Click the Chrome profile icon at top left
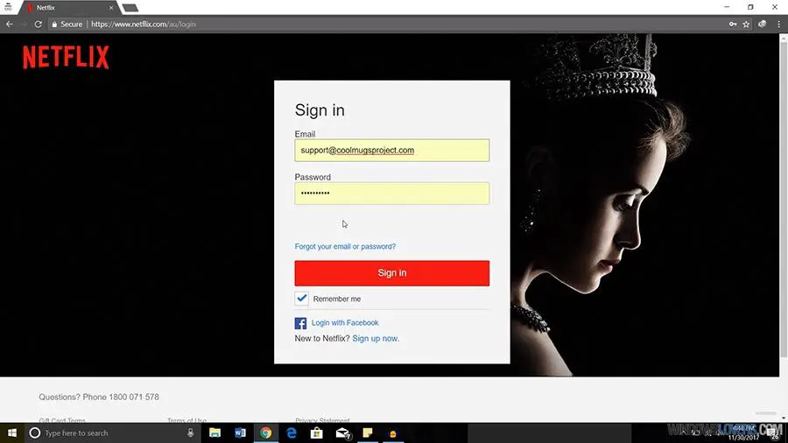The width and height of the screenshot is (788, 443). 8,7
